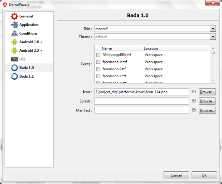Click the puzzle piece Application icon
This screenshot has width=222, height=184.
tap(14, 25)
